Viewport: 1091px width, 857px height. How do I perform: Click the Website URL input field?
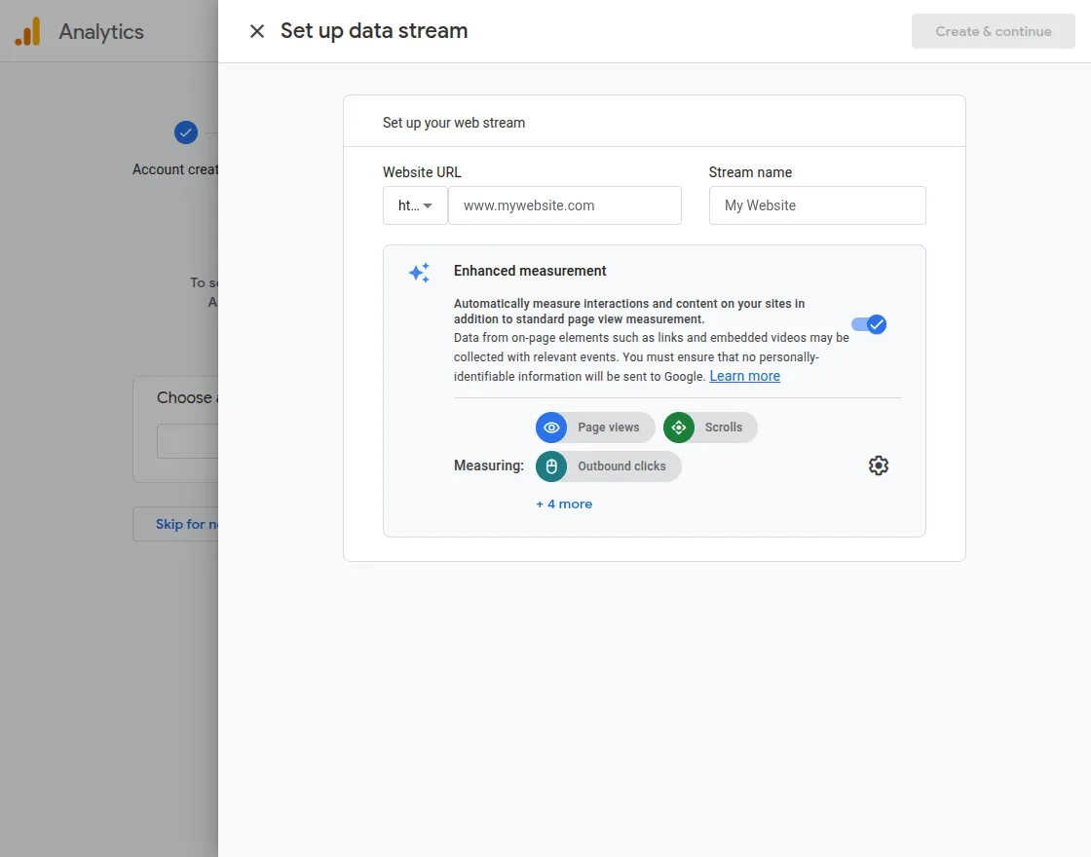564,205
